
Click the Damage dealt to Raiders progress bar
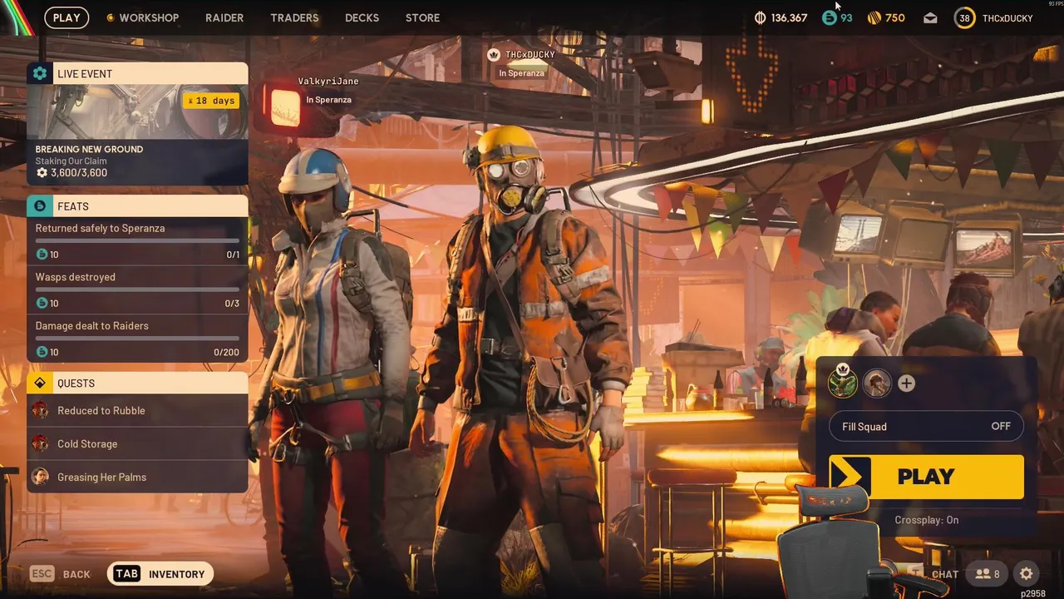[137, 338]
